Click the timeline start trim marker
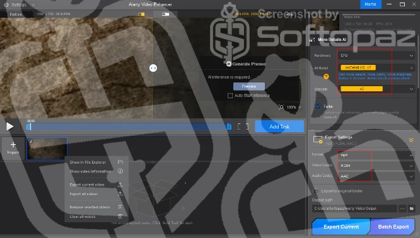Viewport: 420px width, 238px height. click(28, 127)
